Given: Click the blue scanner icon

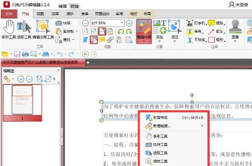Looking at the screenshot, I should pyautogui.click(x=46, y=54).
